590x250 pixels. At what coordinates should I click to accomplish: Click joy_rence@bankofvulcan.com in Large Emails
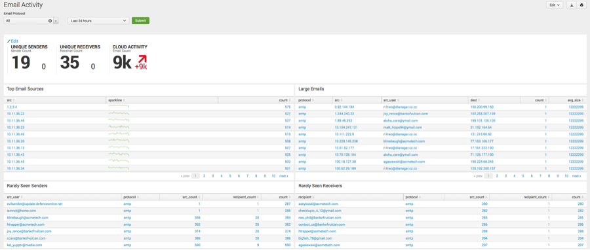[405, 114]
